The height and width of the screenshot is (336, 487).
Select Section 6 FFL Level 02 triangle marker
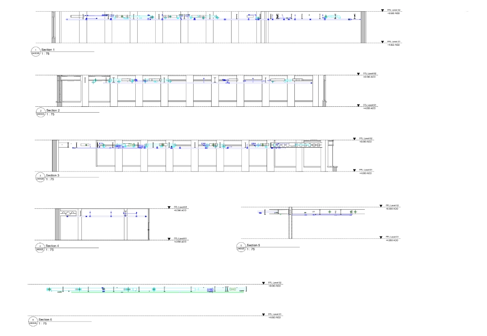[x=263, y=283]
